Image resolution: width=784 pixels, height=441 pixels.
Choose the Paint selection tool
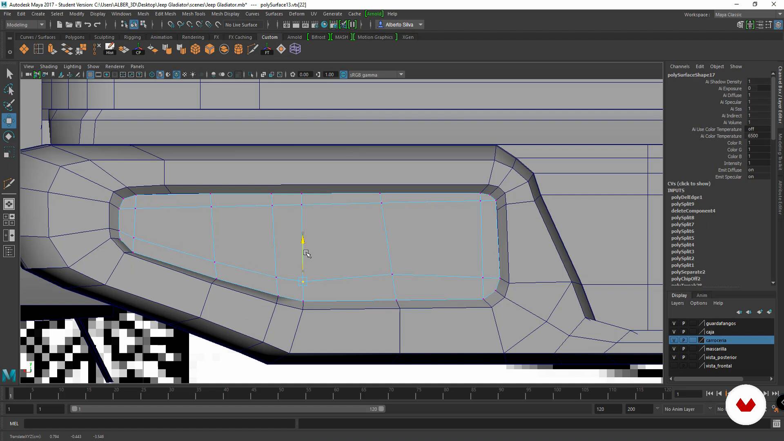tap(9, 105)
